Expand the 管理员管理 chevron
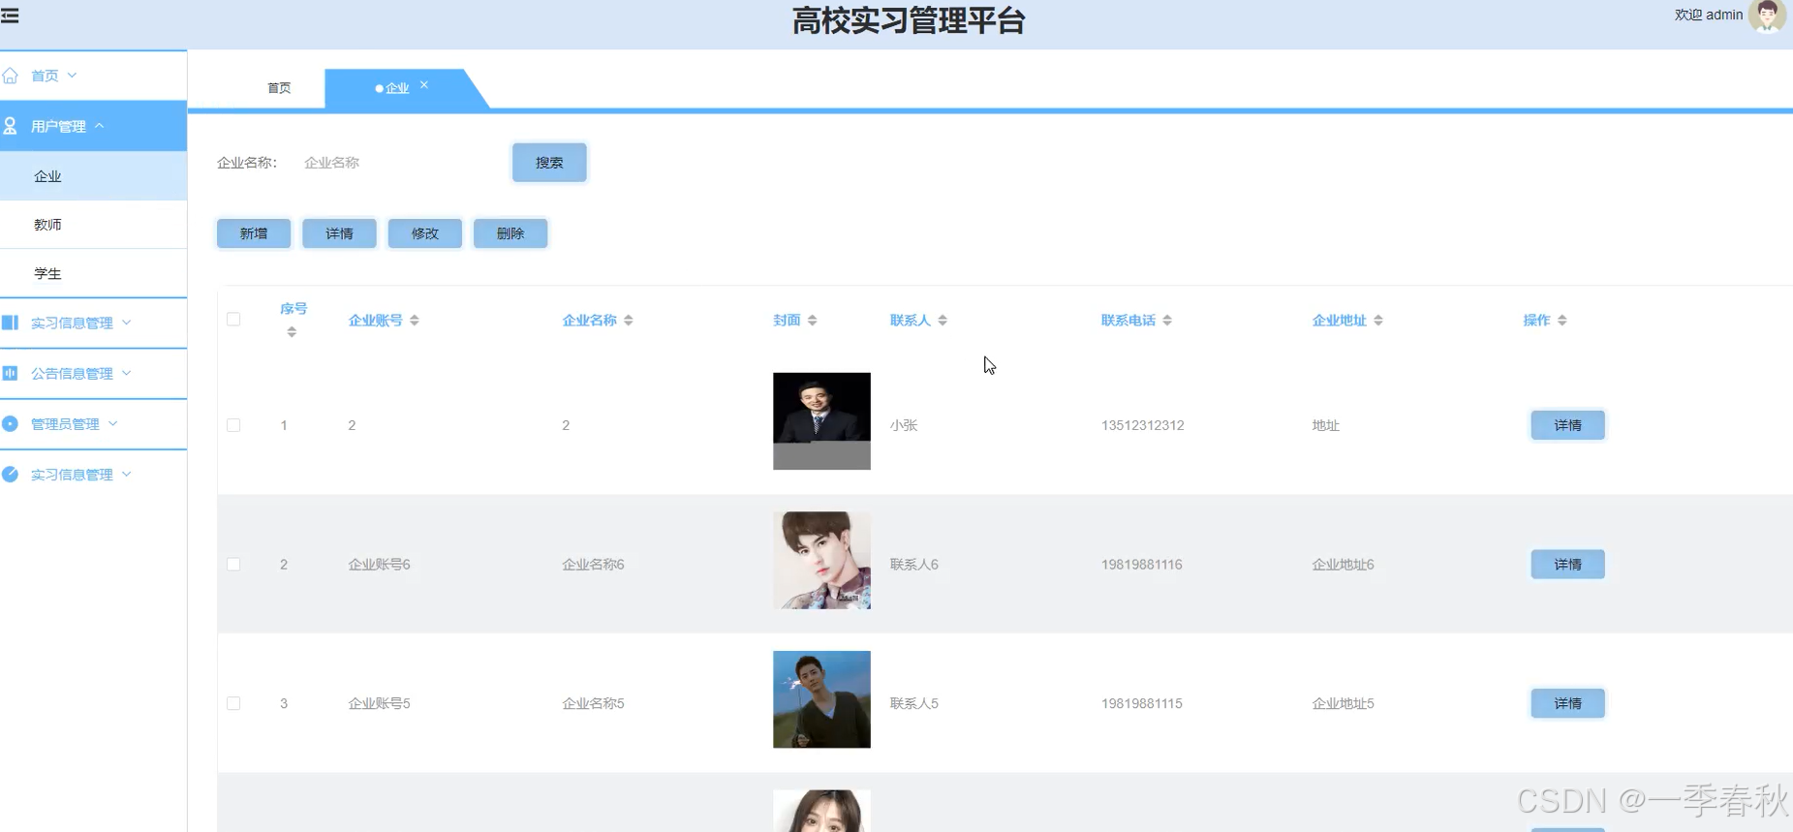1793x832 pixels. 113,423
